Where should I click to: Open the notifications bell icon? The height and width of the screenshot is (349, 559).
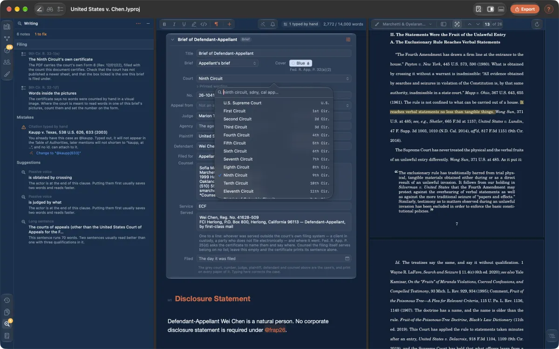[x=273, y=24]
